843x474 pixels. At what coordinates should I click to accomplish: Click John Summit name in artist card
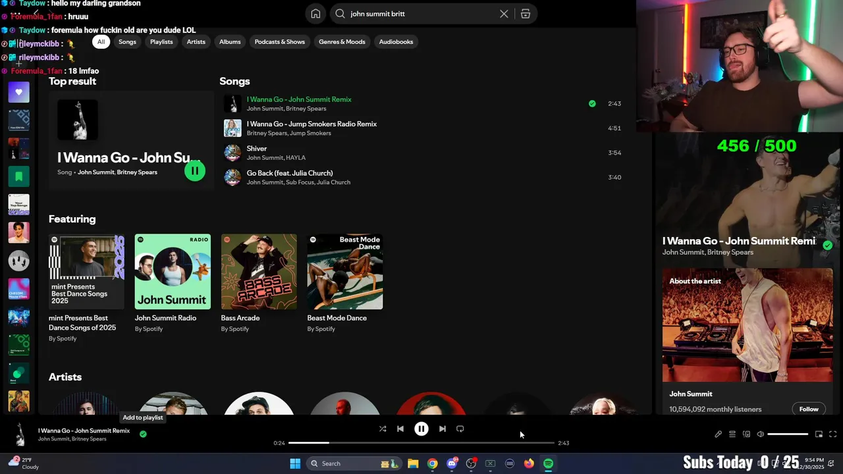click(x=691, y=394)
